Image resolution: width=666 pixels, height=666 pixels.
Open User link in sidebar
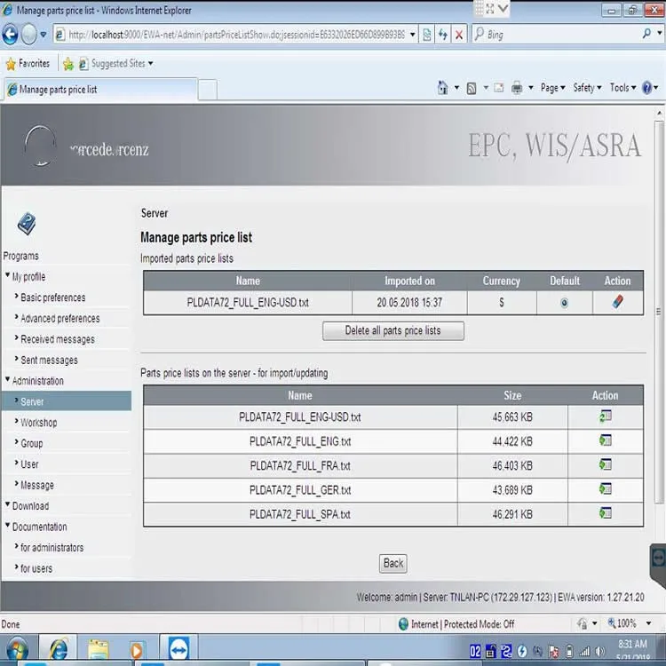29,464
